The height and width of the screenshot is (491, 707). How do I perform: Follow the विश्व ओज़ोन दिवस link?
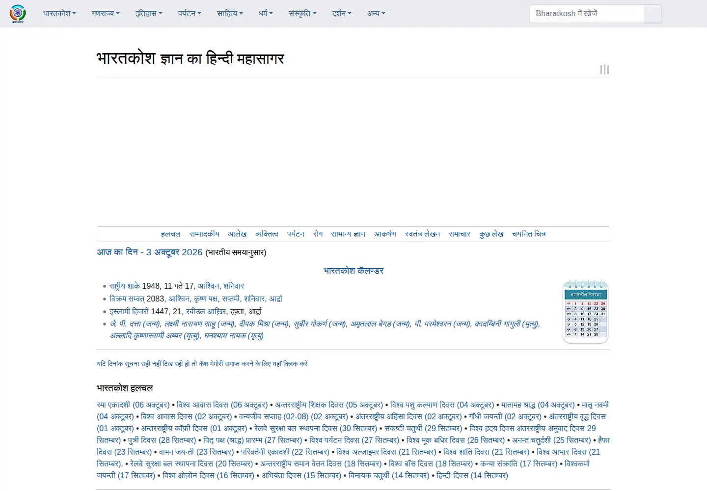(208, 476)
